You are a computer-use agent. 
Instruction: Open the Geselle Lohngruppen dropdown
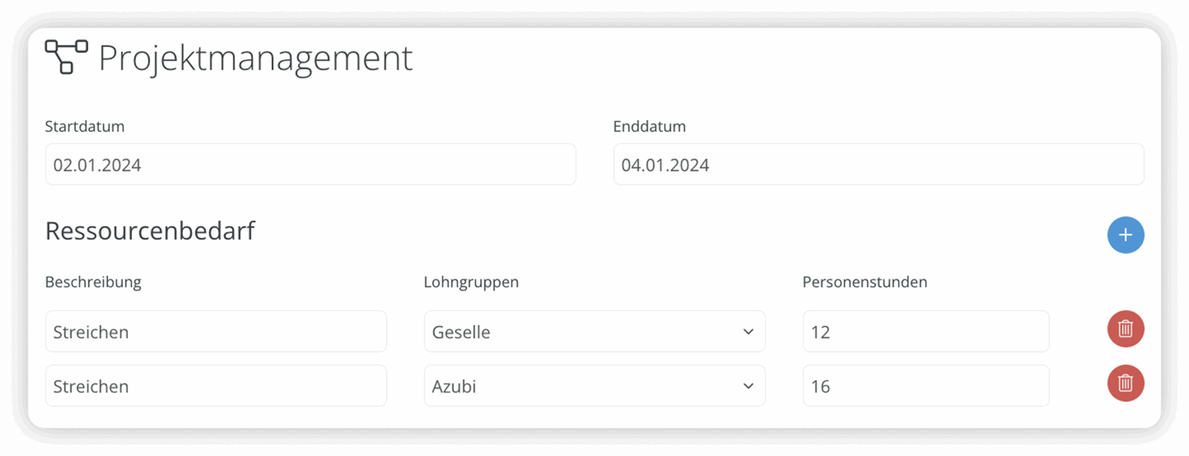pyautogui.click(x=594, y=332)
